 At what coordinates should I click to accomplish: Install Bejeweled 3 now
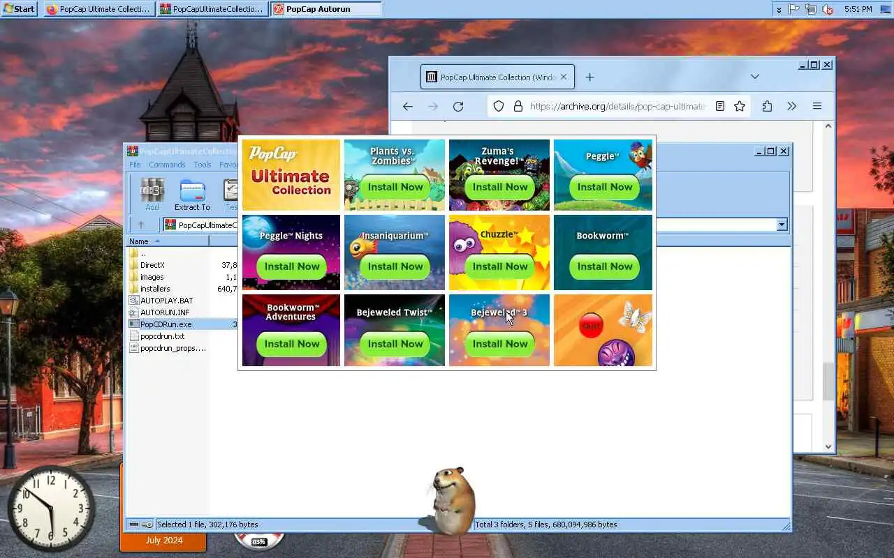[500, 344]
